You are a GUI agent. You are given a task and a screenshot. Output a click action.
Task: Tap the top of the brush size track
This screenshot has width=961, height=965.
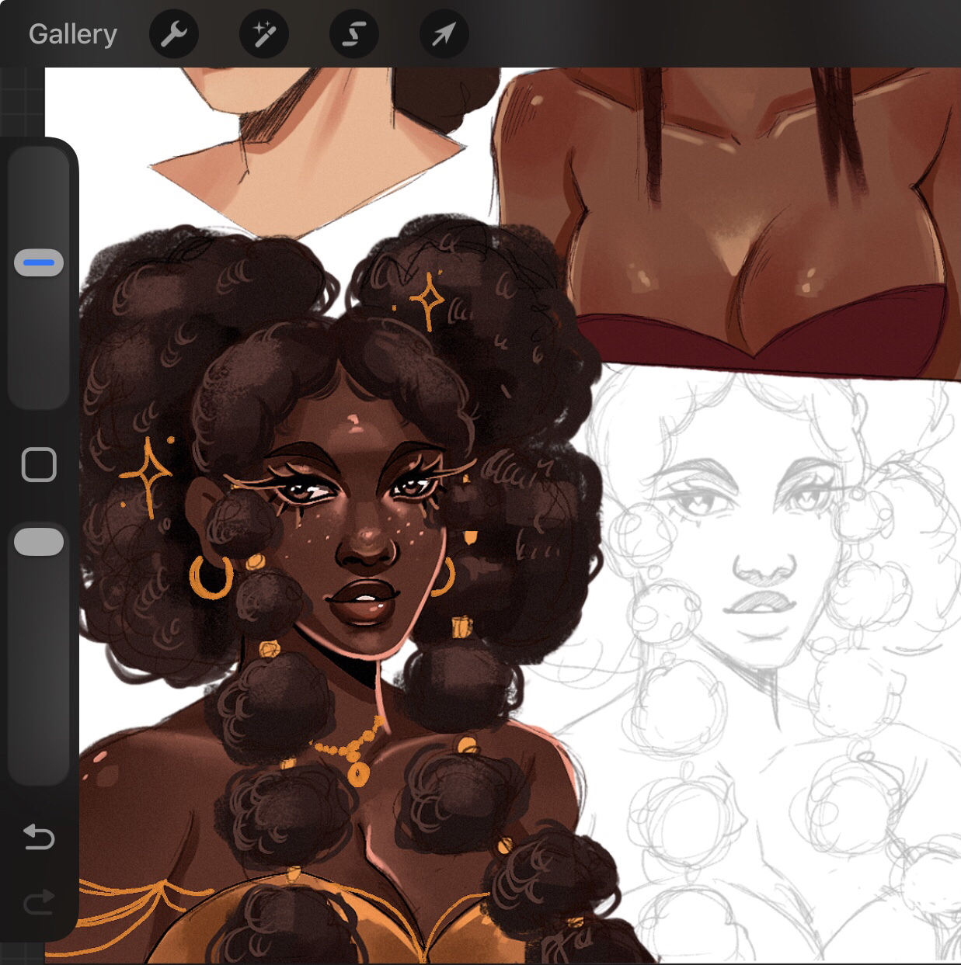(39, 159)
